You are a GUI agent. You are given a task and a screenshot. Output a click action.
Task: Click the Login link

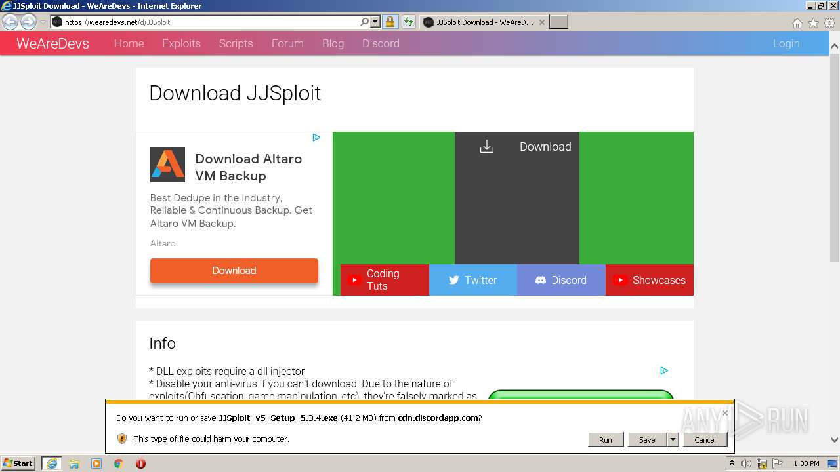pos(786,43)
